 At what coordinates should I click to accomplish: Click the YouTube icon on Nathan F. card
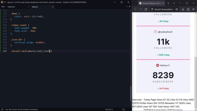pos(158,65)
